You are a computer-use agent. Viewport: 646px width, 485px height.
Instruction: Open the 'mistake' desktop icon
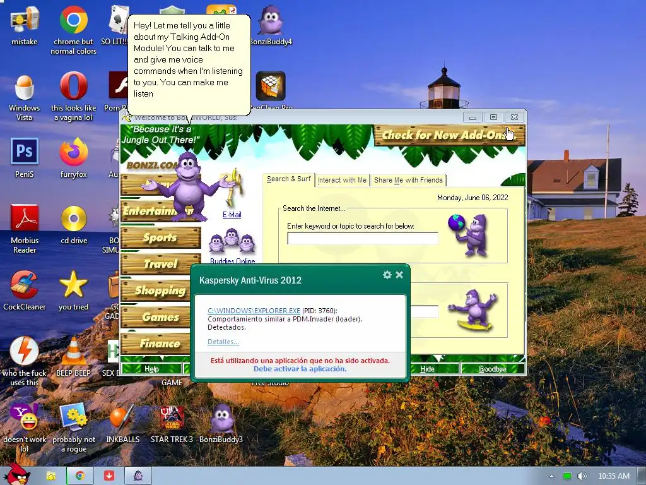click(x=25, y=20)
